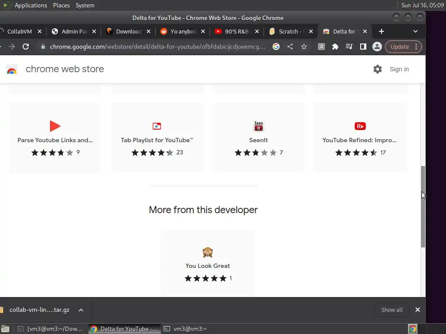Click the More from this developer heading
Image resolution: width=446 pixels, height=334 pixels.
[x=203, y=210]
